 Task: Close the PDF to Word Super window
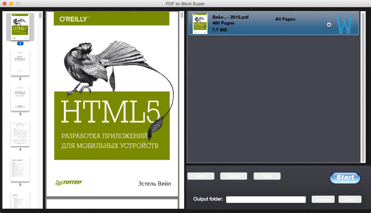[5, 4]
